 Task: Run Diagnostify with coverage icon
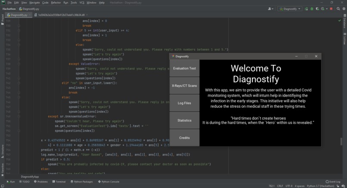tap(317, 9)
